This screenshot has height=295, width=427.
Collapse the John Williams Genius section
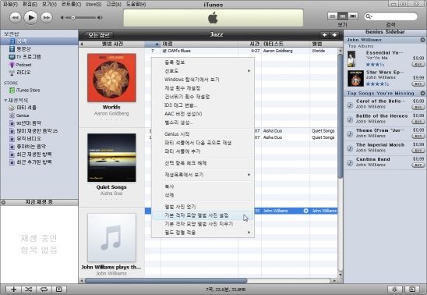pyautogui.click(x=422, y=40)
